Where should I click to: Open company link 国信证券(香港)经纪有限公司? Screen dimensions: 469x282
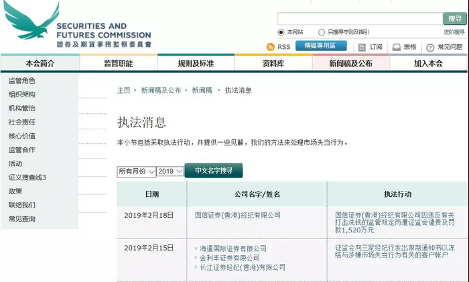pos(238,215)
